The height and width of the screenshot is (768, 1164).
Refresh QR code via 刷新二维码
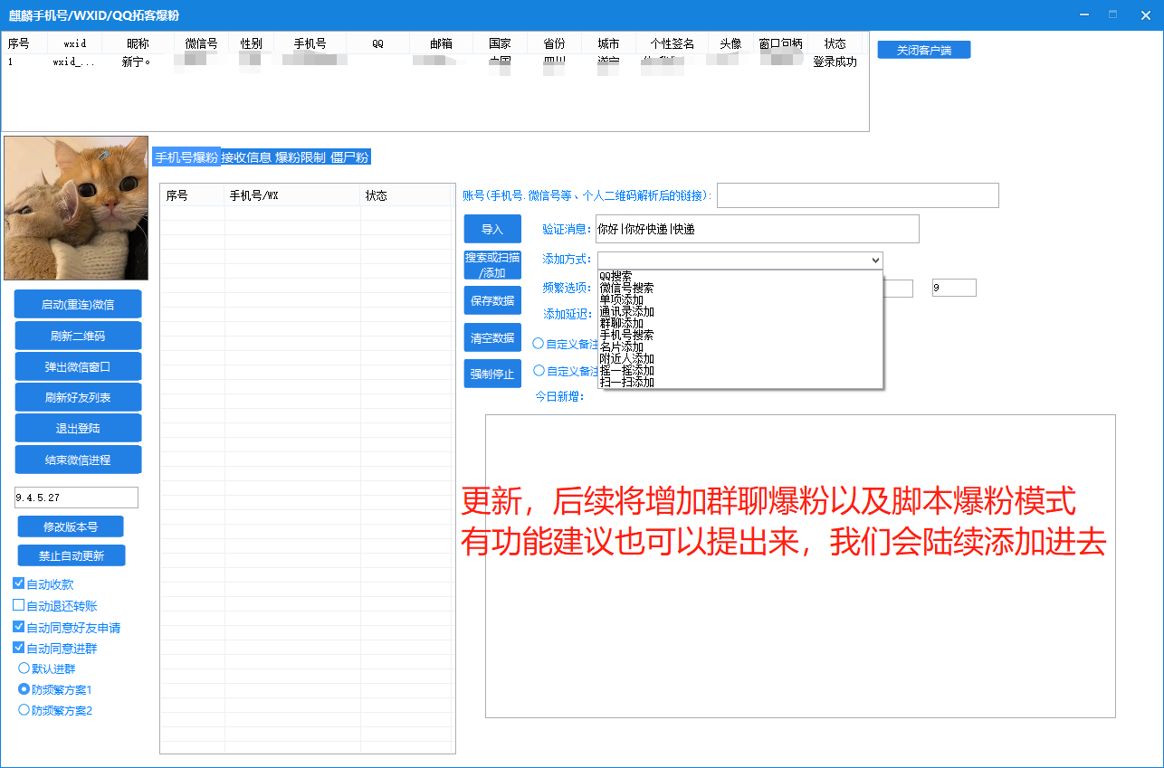point(78,336)
